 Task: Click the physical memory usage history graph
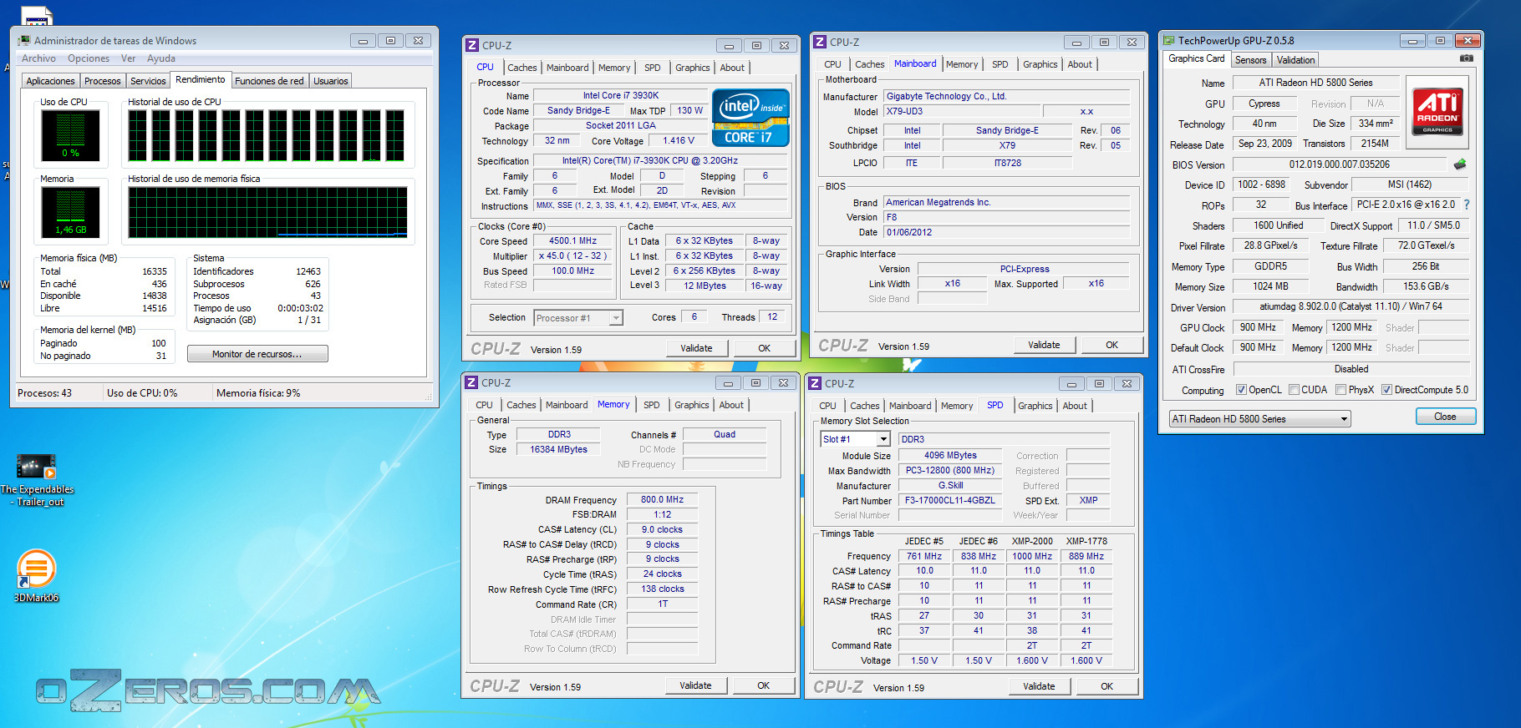[x=267, y=212]
